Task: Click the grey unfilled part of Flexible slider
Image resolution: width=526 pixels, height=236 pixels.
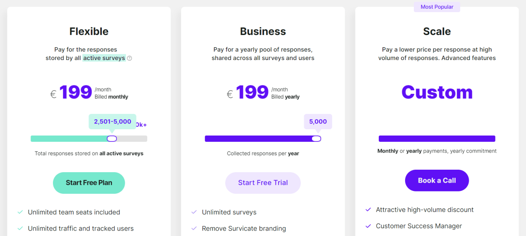Action: (132, 139)
